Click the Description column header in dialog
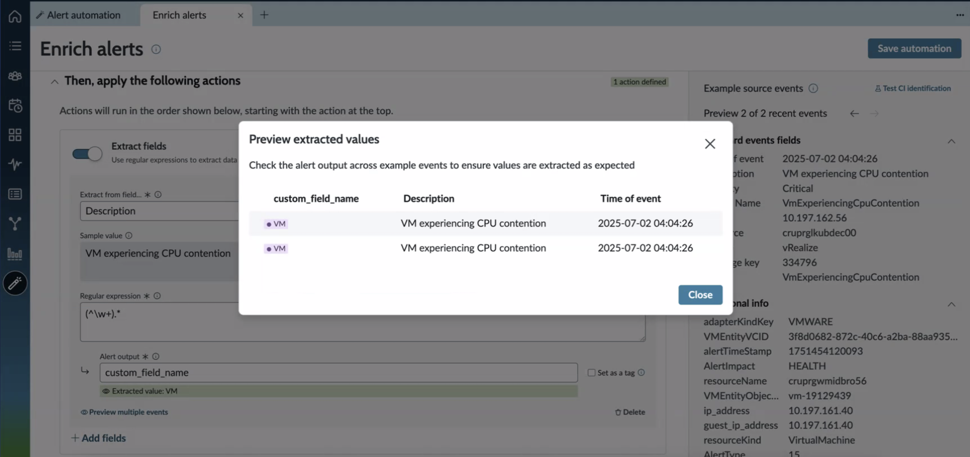The height and width of the screenshot is (457, 970). (428, 198)
